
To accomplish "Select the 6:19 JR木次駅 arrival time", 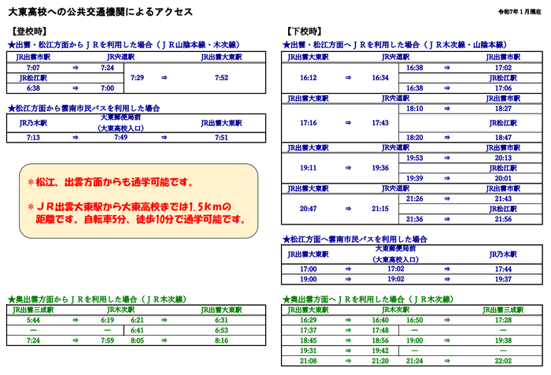I will (x=107, y=320).
